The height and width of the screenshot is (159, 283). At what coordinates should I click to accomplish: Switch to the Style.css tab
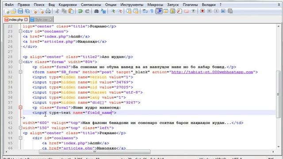coord(41,19)
